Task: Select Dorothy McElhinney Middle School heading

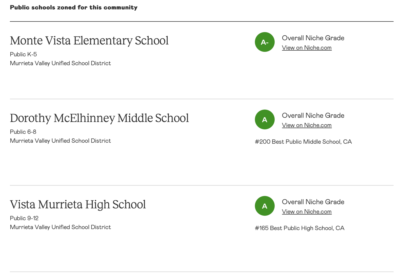Action: (99, 118)
